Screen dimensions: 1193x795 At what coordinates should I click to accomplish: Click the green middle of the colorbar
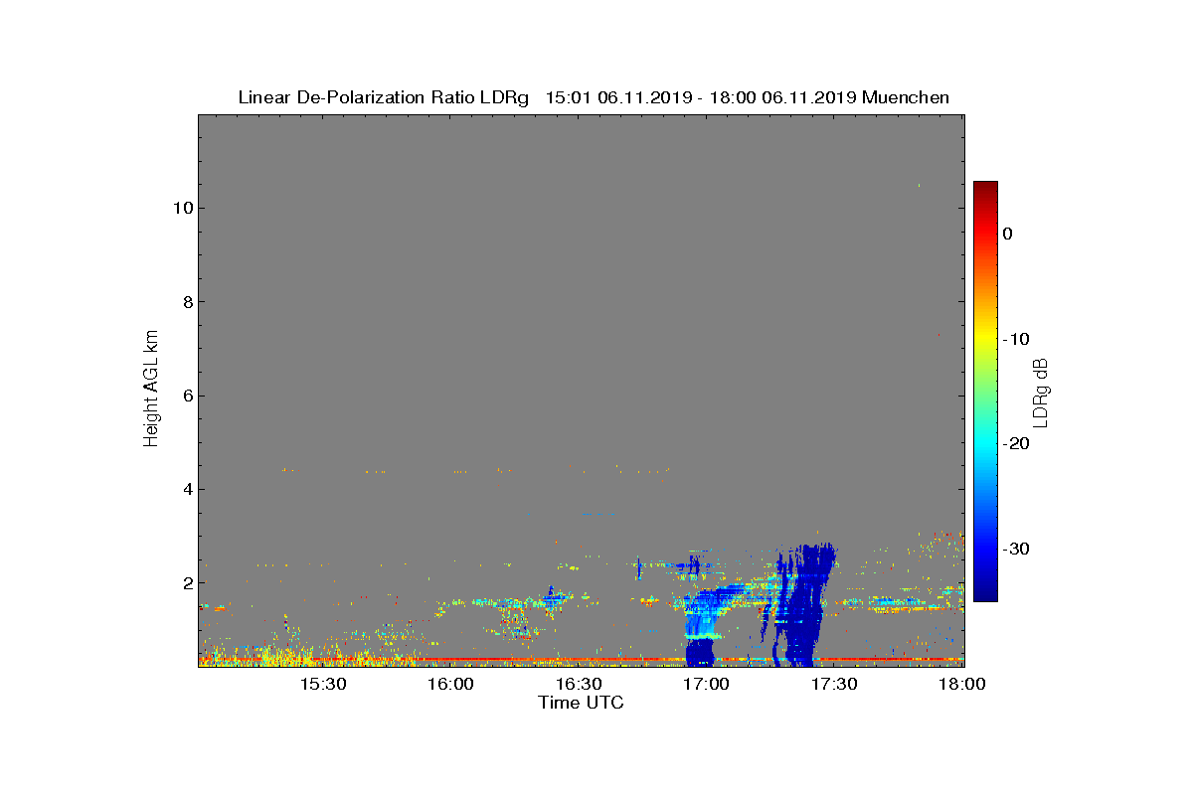(x=985, y=392)
